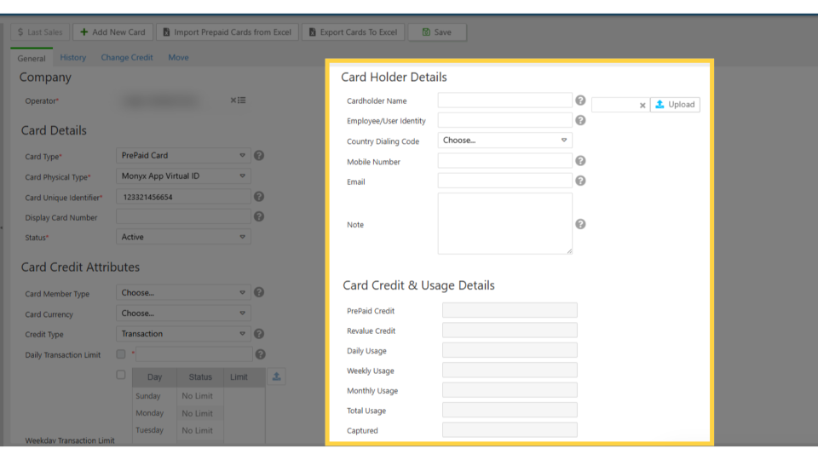The height and width of the screenshot is (460, 818).
Task: Click help icon beside the Note textarea
Action: 580,224
